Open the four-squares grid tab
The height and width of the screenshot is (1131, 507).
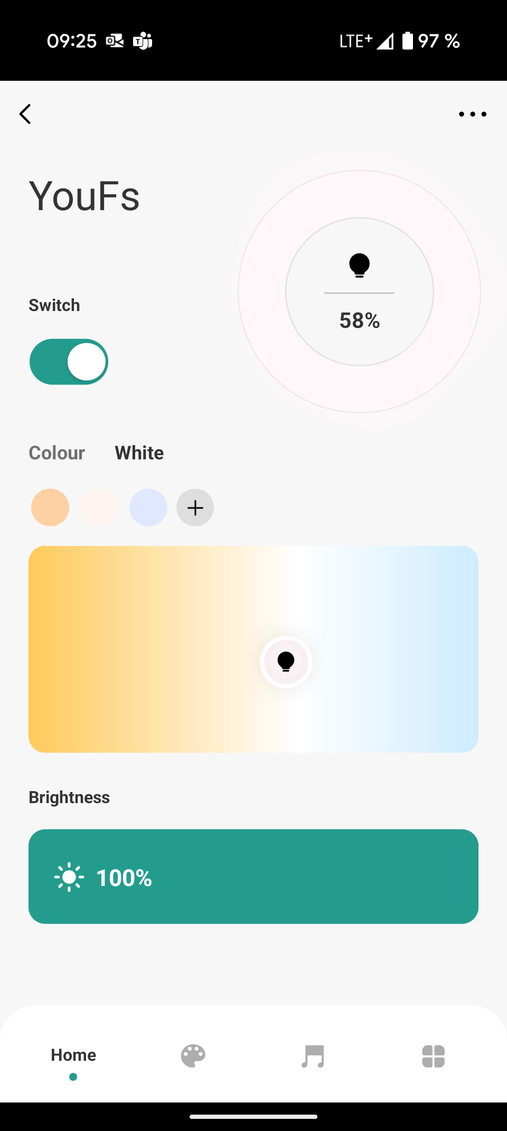(x=434, y=1056)
